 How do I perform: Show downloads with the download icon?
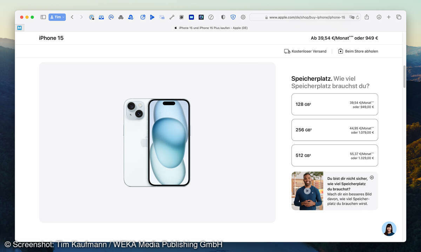pos(379,17)
